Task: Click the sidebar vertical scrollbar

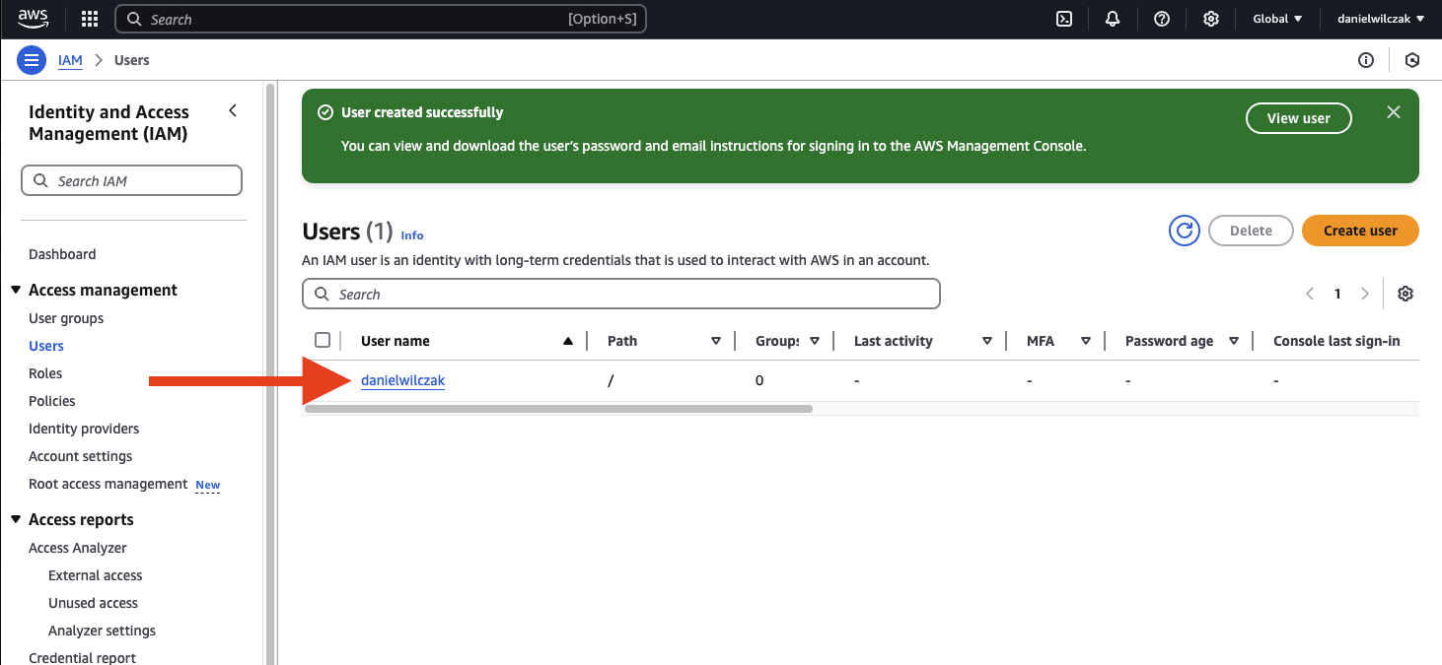Action: click(270, 374)
